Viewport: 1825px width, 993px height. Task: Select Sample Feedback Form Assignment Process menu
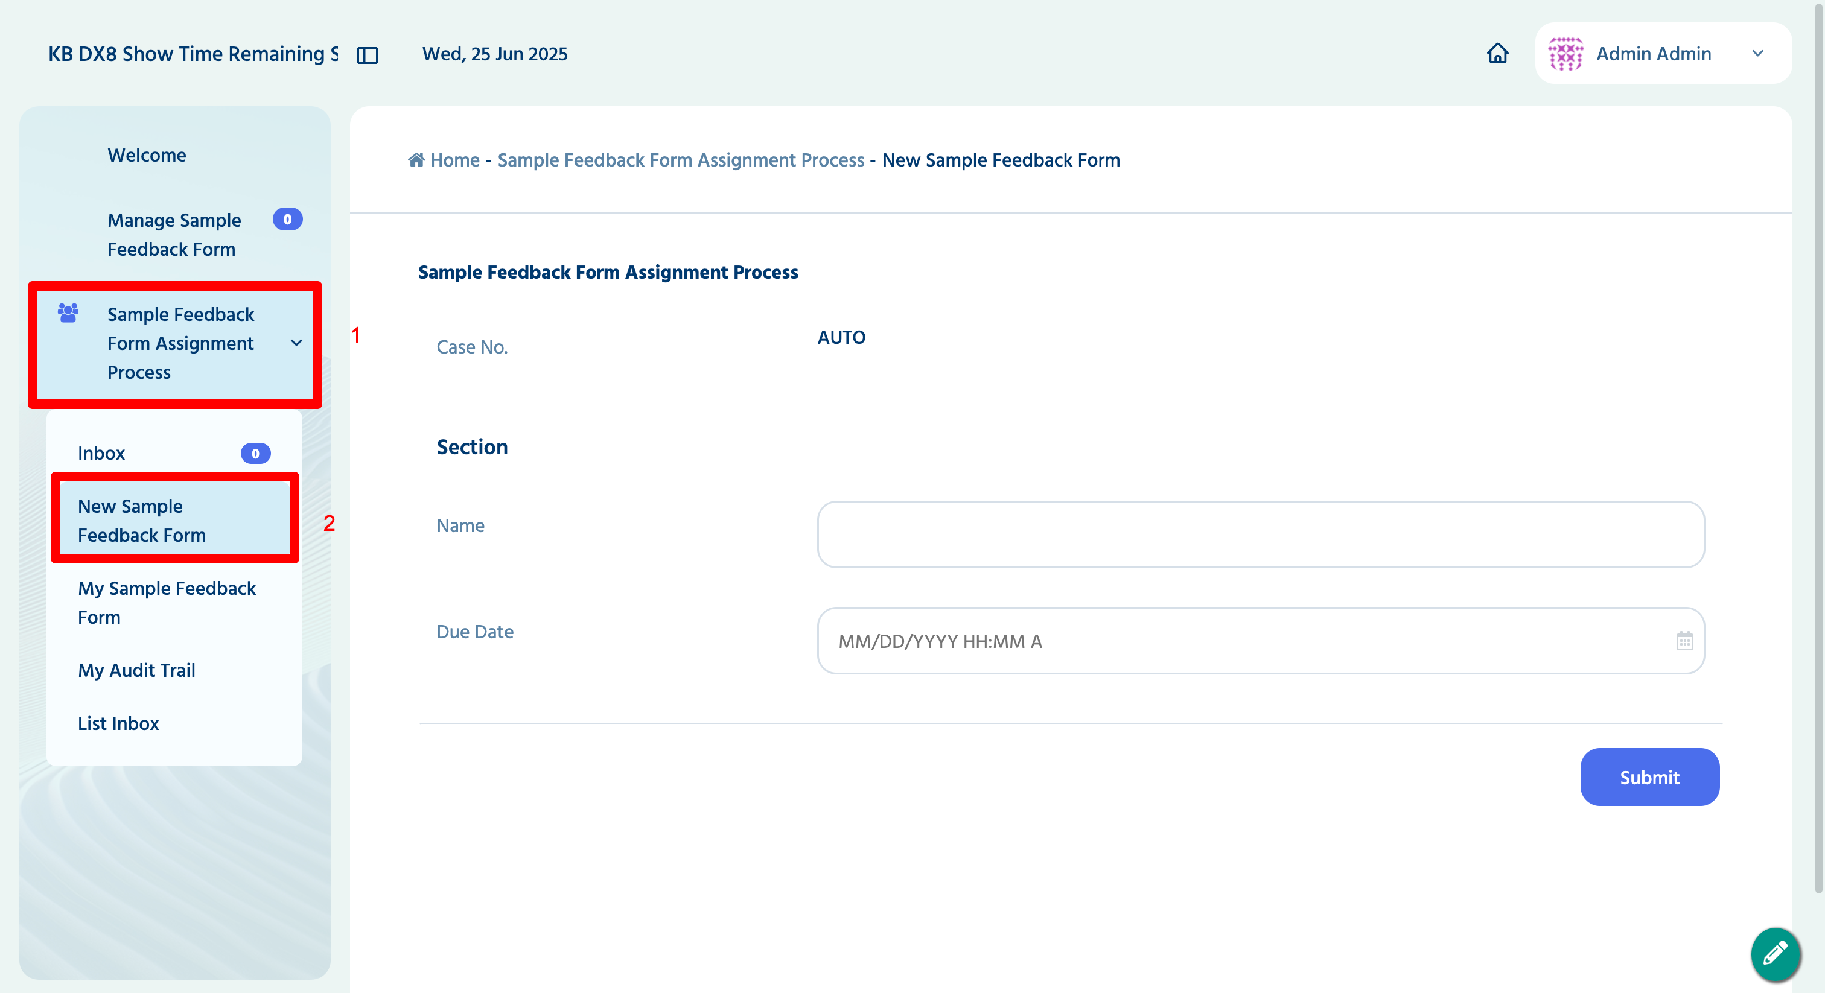click(x=174, y=343)
